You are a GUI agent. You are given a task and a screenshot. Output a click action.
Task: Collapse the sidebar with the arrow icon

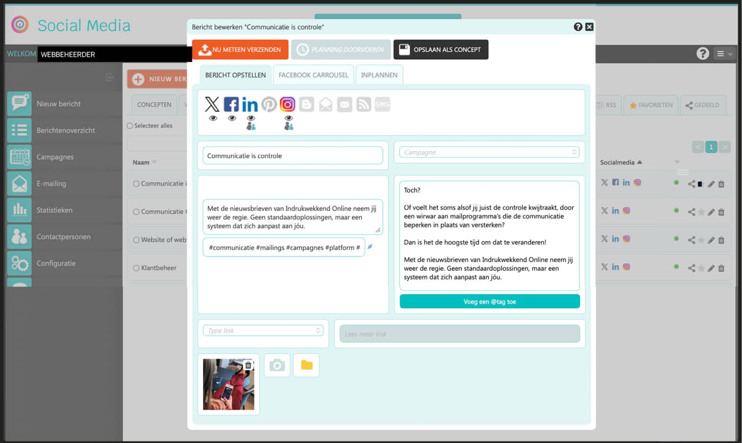coord(110,77)
